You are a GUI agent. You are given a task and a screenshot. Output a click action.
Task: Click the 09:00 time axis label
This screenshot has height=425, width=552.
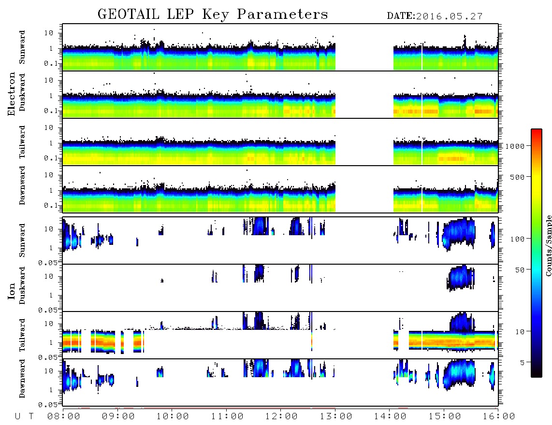pos(118,417)
